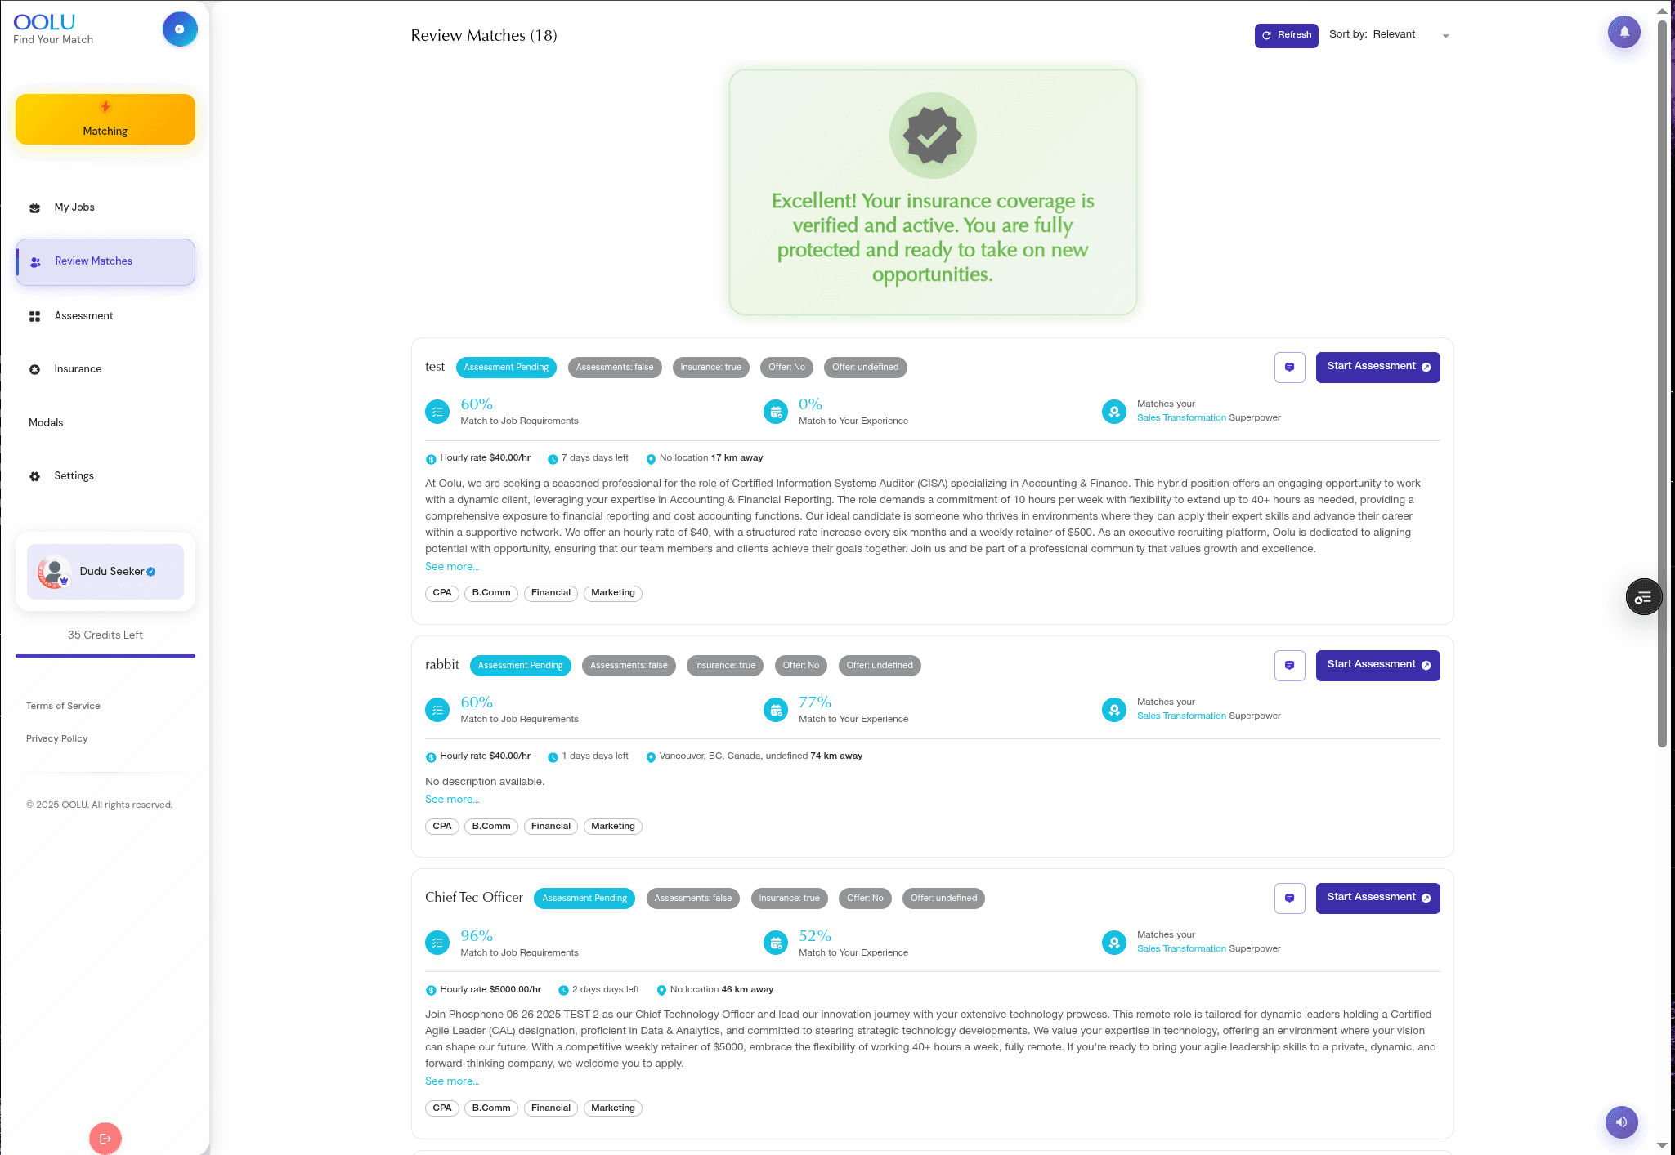Click the credits progress bar under 35 Credits Left
The width and height of the screenshot is (1675, 1155).
(x=105, y=656)
